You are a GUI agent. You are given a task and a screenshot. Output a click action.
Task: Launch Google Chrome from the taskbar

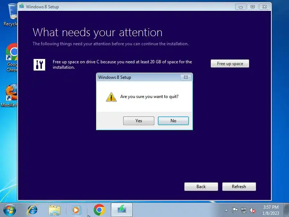[99, 210]
